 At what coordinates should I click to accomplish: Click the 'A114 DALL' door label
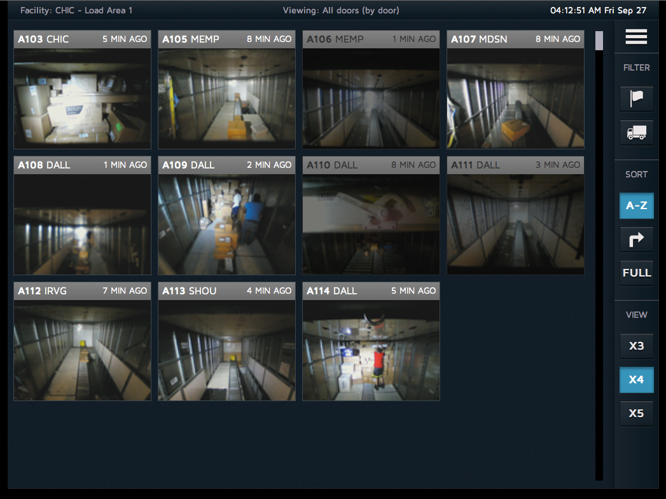(332, 291)
